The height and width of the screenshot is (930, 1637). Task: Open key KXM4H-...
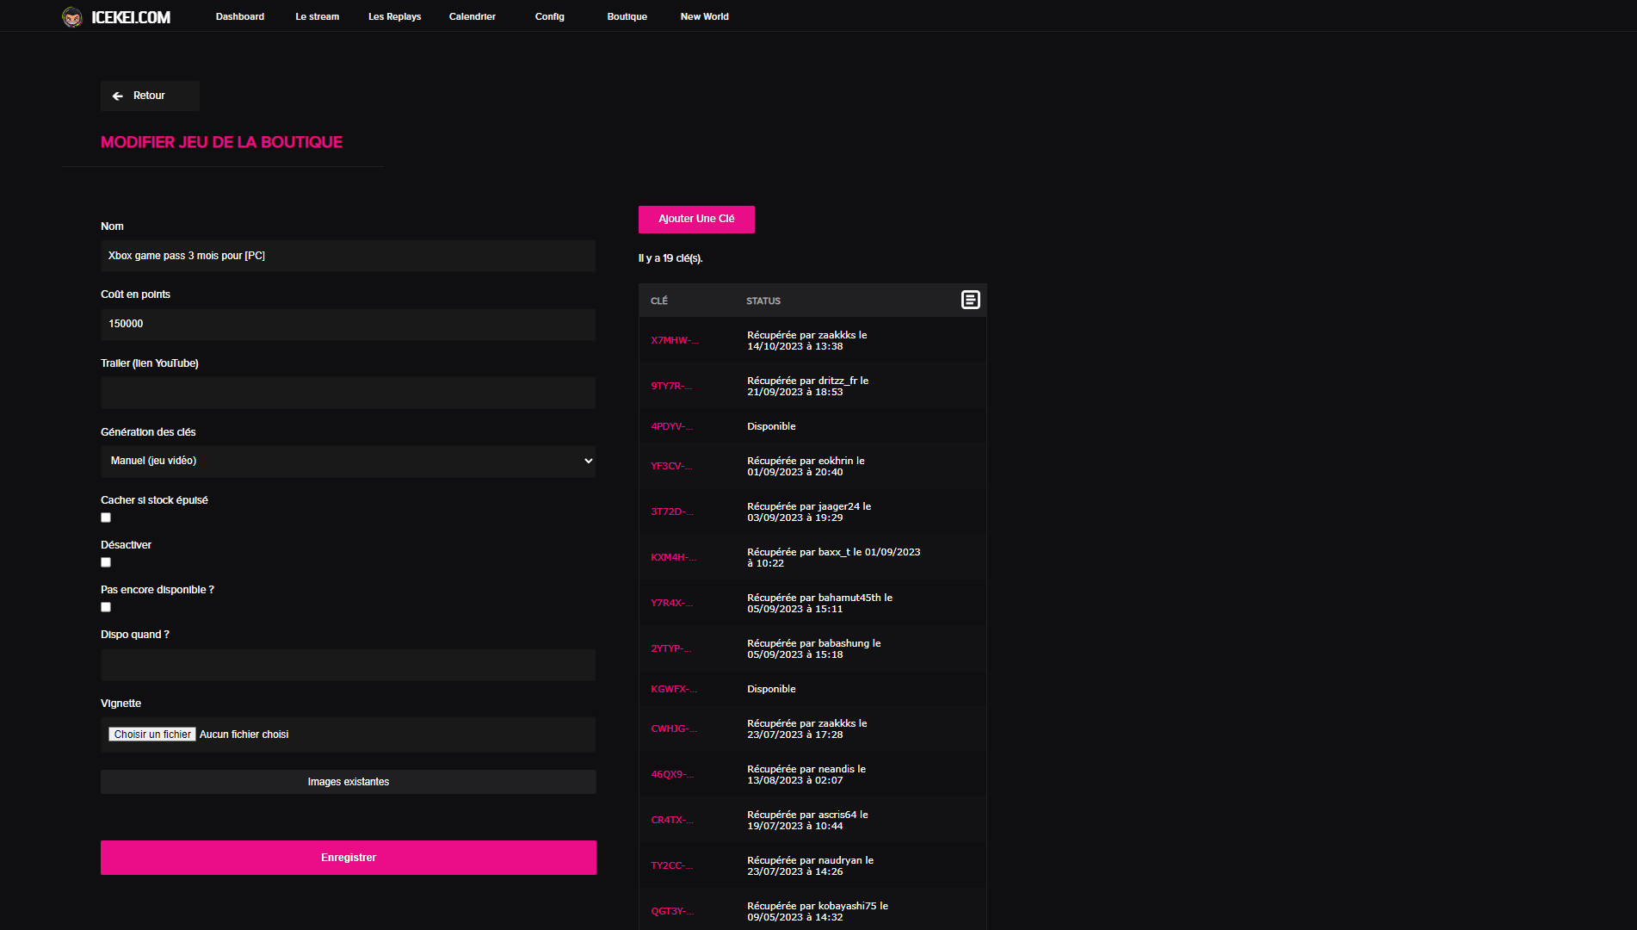point(674,557)
